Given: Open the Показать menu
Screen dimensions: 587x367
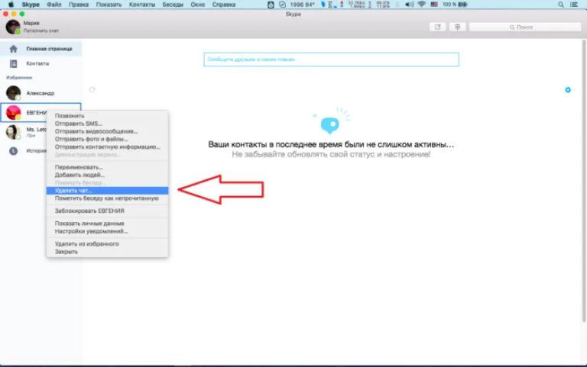Looking at the screenshot, I should coord(109,5).
